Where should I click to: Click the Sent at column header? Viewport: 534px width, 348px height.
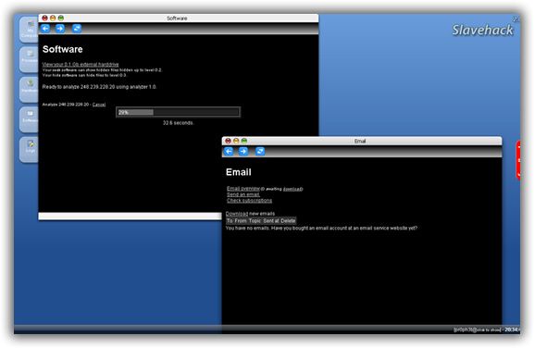(271, 220)
